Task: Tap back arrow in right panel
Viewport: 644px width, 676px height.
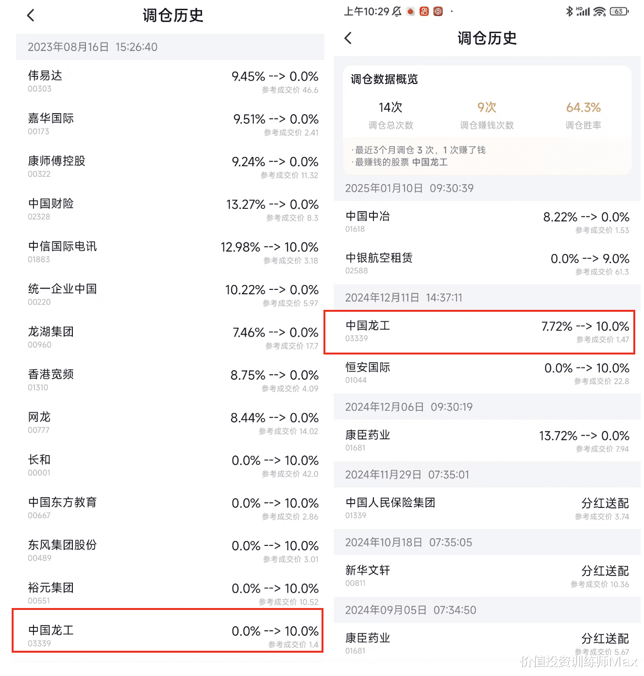Action: pyautogui.click(x=348, y=38)
